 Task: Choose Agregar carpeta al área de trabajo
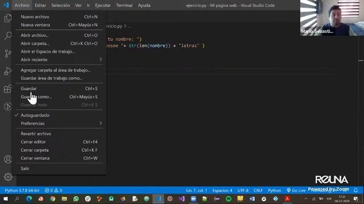click(x=59, y=70)
